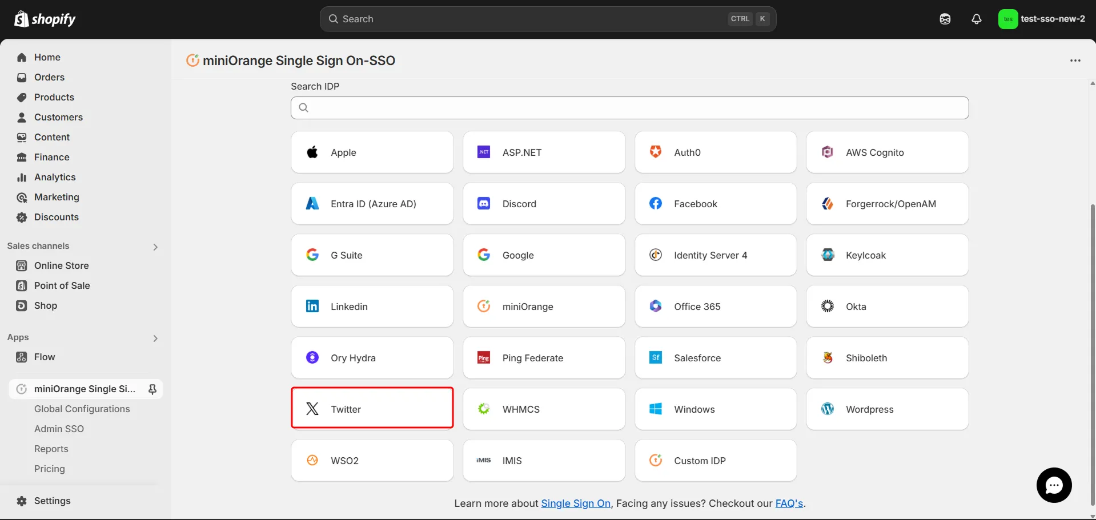1096x520 pixels.
Task: Click the WHMCS gear icon
Action: 484,409
